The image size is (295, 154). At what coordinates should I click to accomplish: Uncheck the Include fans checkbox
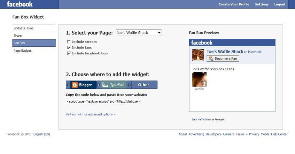coord(69,48)
